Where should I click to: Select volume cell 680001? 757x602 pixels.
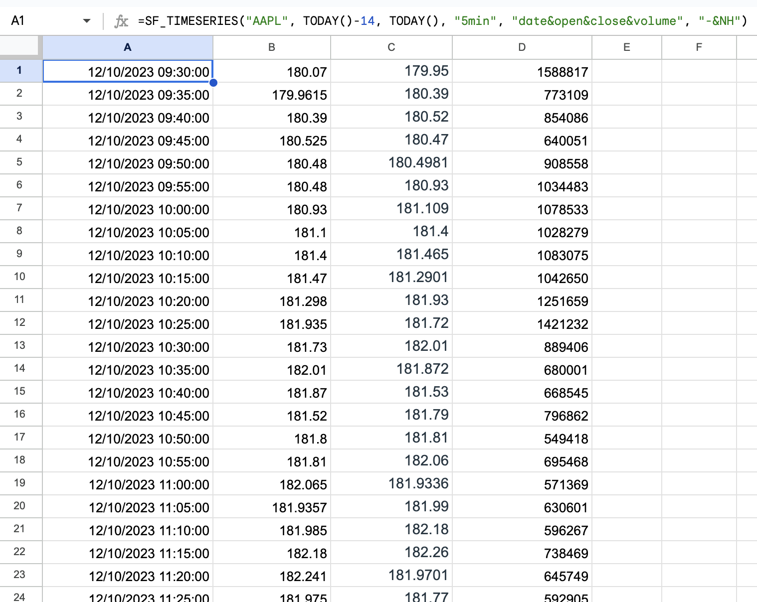tap(522, 369)
